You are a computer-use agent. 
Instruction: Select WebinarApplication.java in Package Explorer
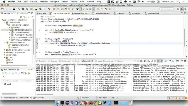22,40
